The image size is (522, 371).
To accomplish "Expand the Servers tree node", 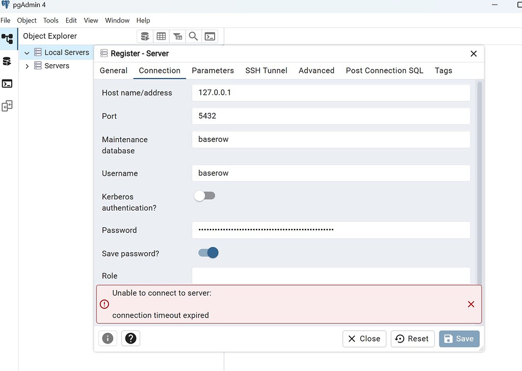I will tap(27, 66).
